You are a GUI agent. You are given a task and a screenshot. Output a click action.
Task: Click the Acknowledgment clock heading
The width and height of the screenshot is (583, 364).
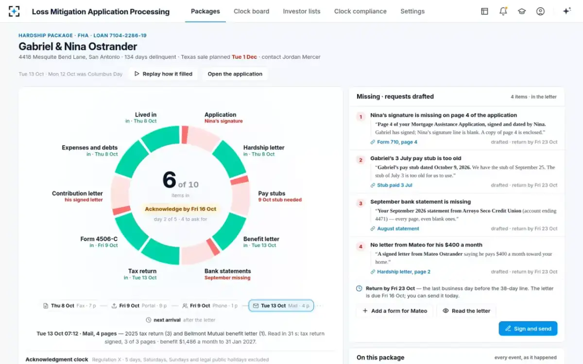pyautogui.click(x=57, y=360)
